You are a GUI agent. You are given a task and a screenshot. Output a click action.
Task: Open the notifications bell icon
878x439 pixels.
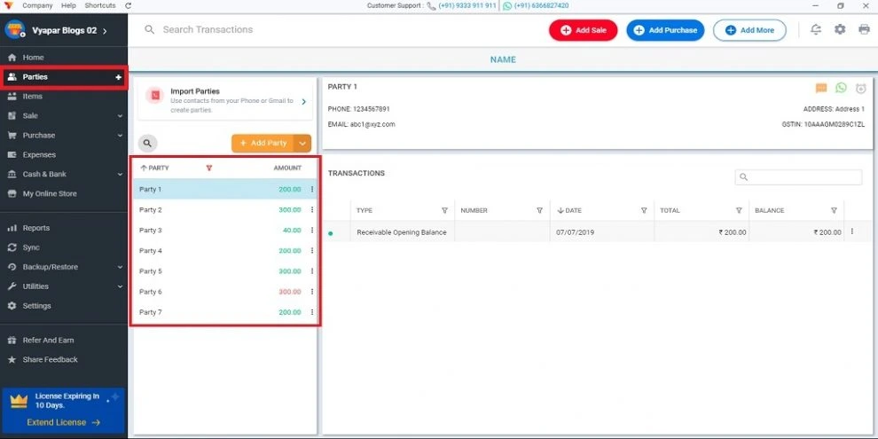(x=817, y=29)
